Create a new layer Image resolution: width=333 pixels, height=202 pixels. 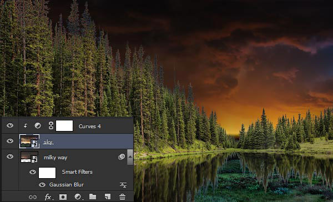[x=108, y=196]
